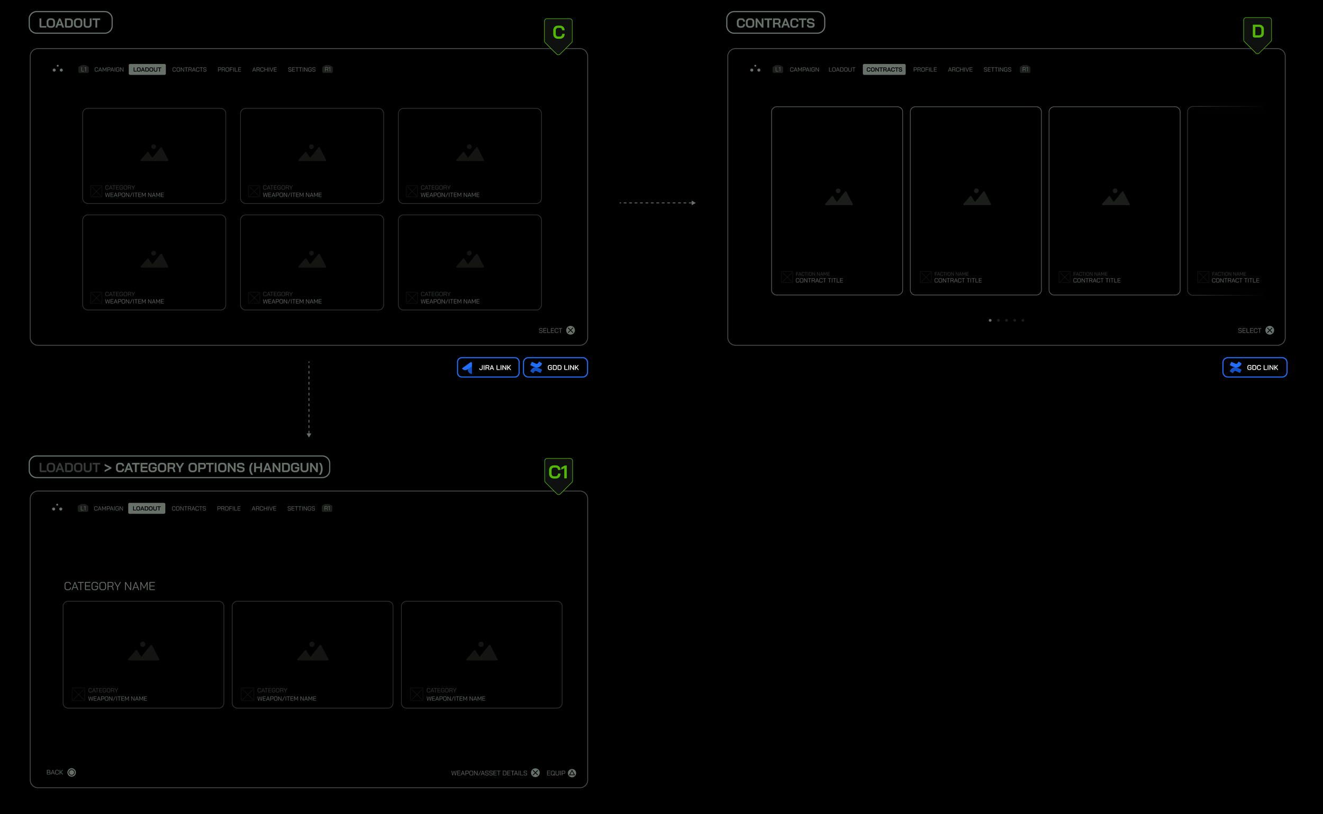Select ARCHIVE tab in the C1 frame

click(264, 509)
